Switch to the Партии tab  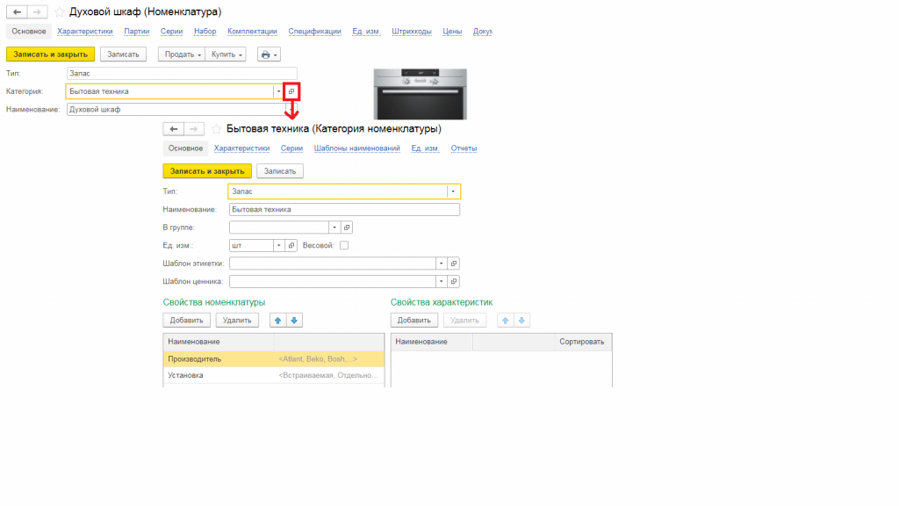(136, 32)
